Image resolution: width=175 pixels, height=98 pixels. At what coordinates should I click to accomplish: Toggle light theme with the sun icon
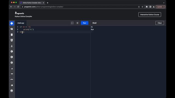tap(77, 23)
